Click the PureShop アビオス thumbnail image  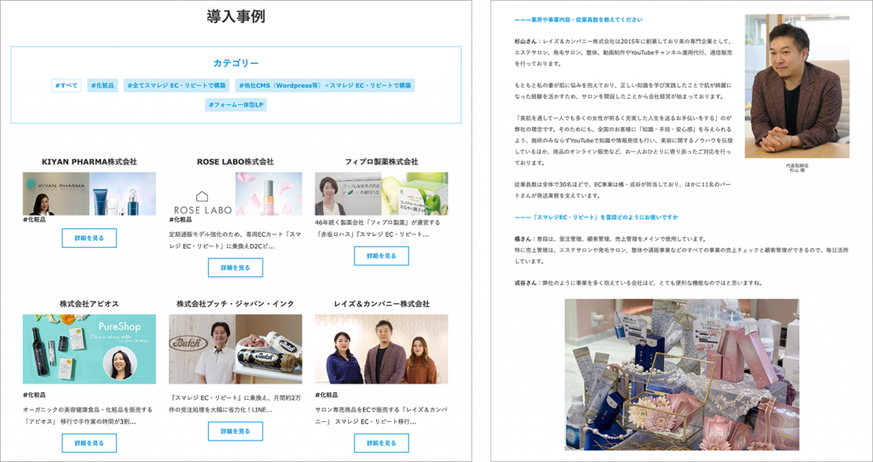click(89, 349)
